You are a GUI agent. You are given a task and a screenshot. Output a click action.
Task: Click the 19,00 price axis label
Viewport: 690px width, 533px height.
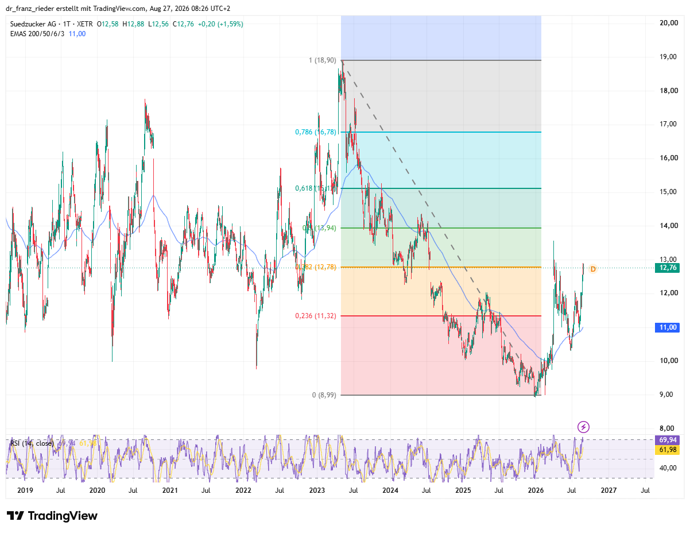coord(668,57)
